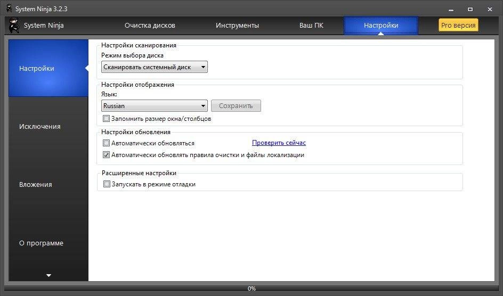This screenshot has width=503, height=296.
Task: Open the Russian language dropdown
Action: point(155,106)
